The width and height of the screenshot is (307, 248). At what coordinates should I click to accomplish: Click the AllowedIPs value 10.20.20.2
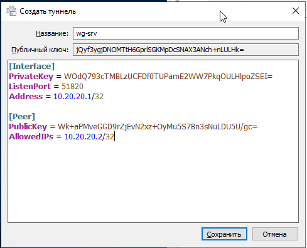[83, 137]
